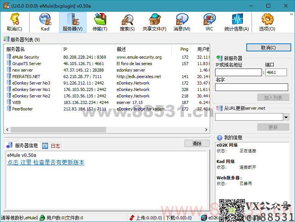The image size is (295, 222).
Task: Expand the server.met URL dropdown arrow
Action: click(x=286, y=117)
